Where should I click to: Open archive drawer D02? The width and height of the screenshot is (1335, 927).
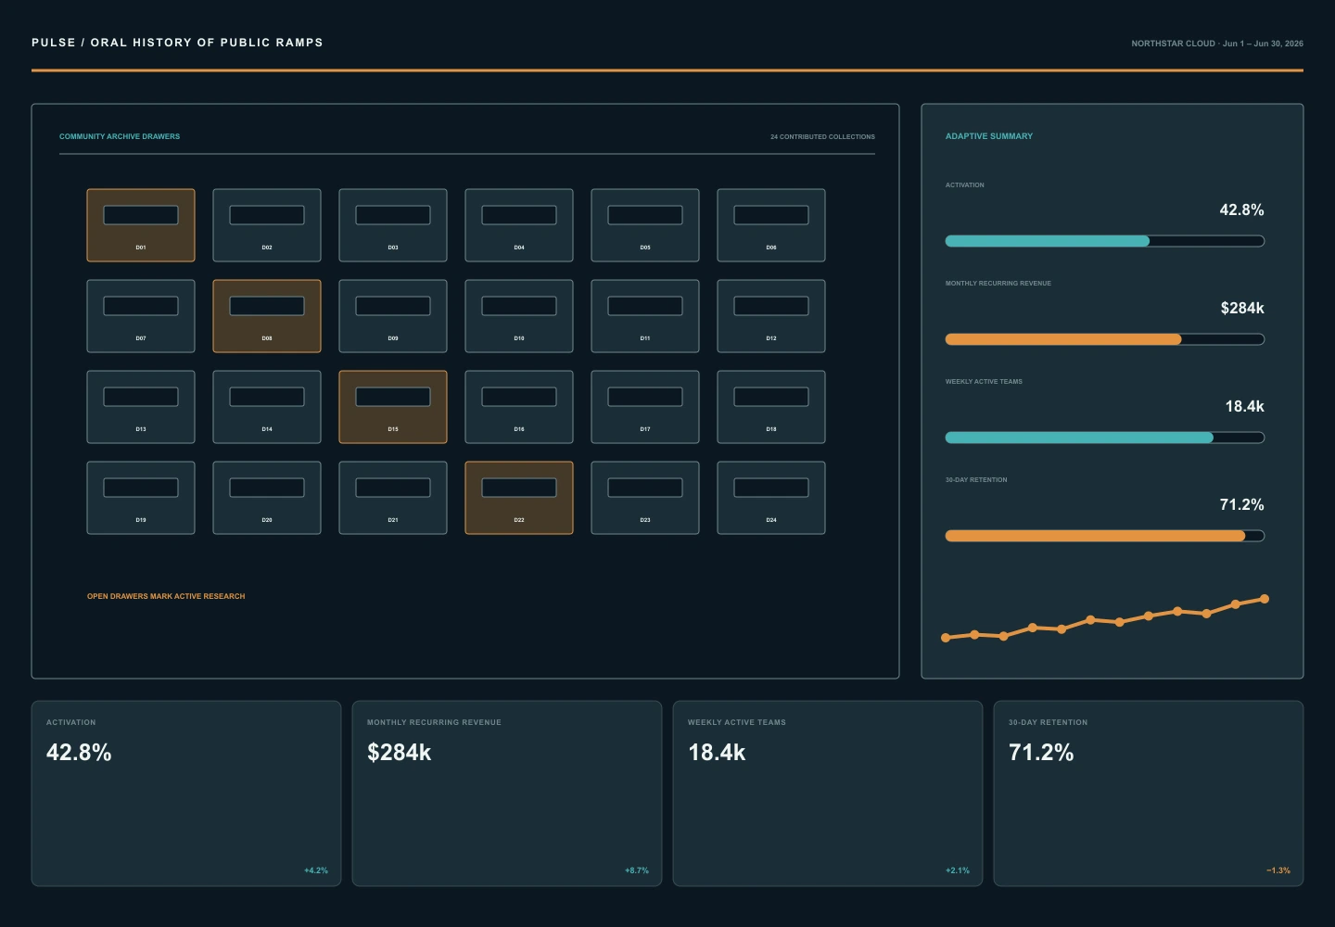click(x=267, y=225)
